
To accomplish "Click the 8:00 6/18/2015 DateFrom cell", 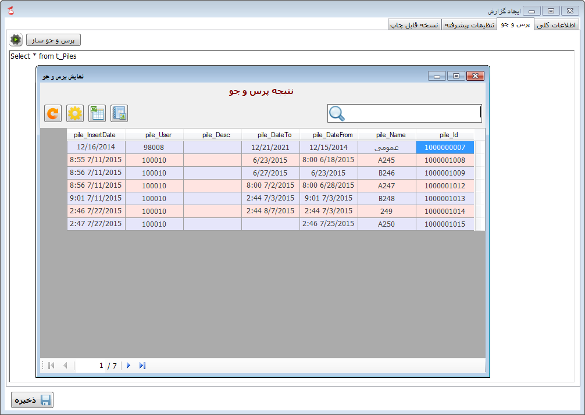I will pos(329,160).
